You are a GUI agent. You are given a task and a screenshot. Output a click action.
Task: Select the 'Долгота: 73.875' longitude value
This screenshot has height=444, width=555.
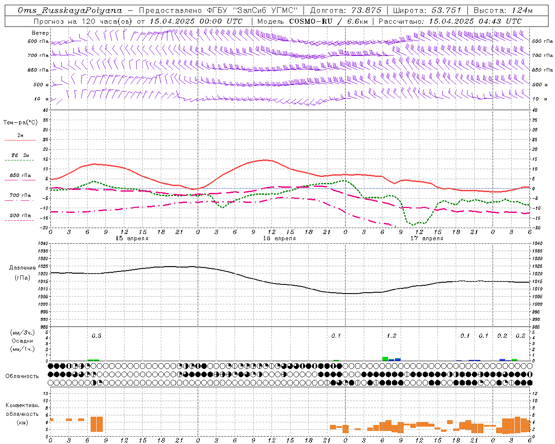[346, 10]
